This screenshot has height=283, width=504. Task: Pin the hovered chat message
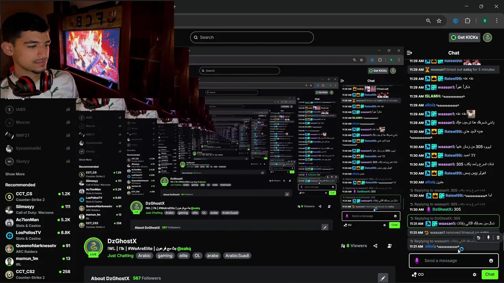coord(488,238)
